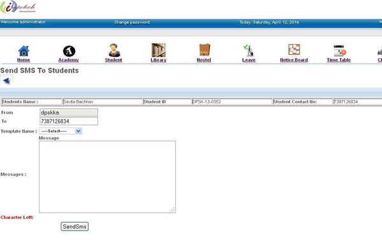Select the Time Table calendar icon
Screen dimensions: 382x244
coord(339,51)
